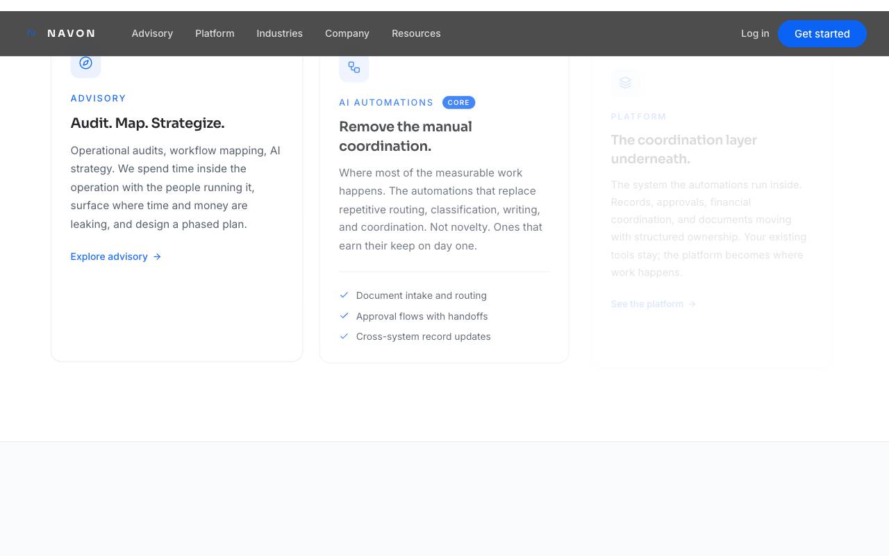Click the heading Remove the manual coordination.
889x556 pixels.
tap(406, 136)
